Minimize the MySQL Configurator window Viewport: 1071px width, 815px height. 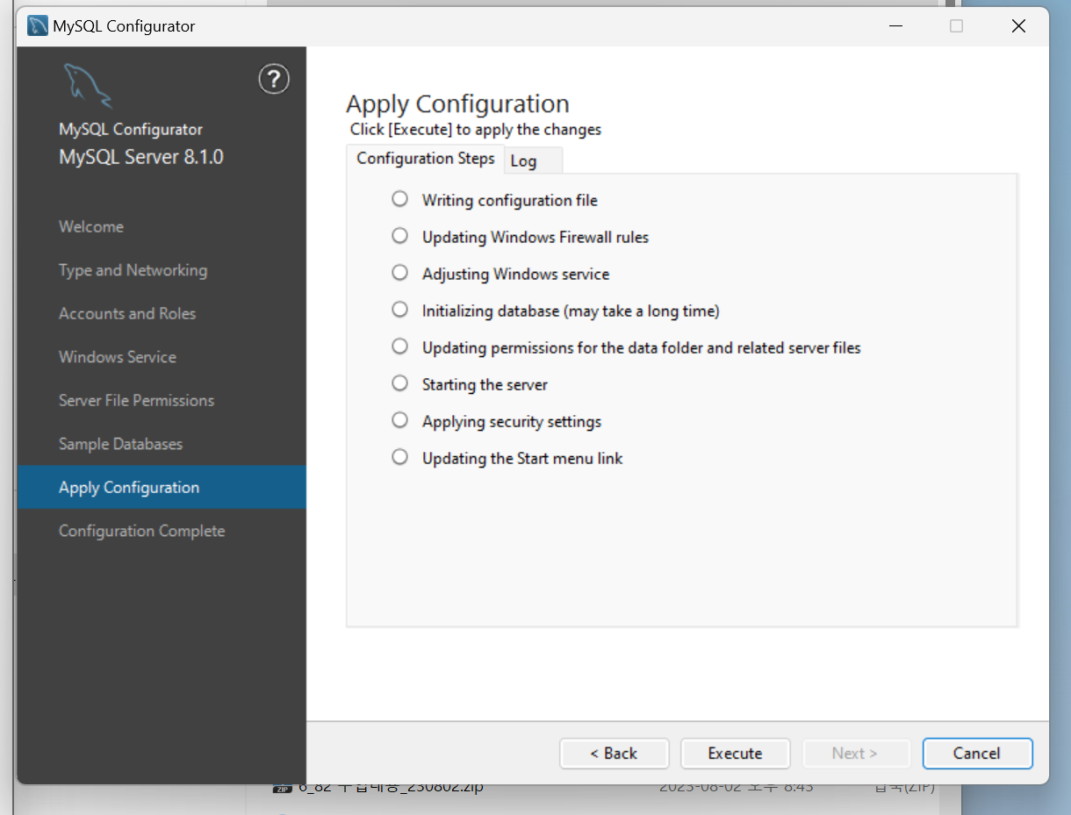(x=895, y=26)
